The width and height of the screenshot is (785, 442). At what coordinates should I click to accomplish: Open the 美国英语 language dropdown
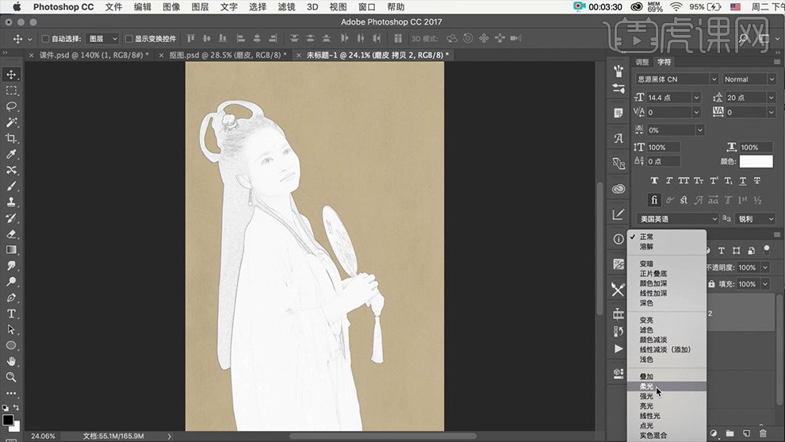(677, 219)
